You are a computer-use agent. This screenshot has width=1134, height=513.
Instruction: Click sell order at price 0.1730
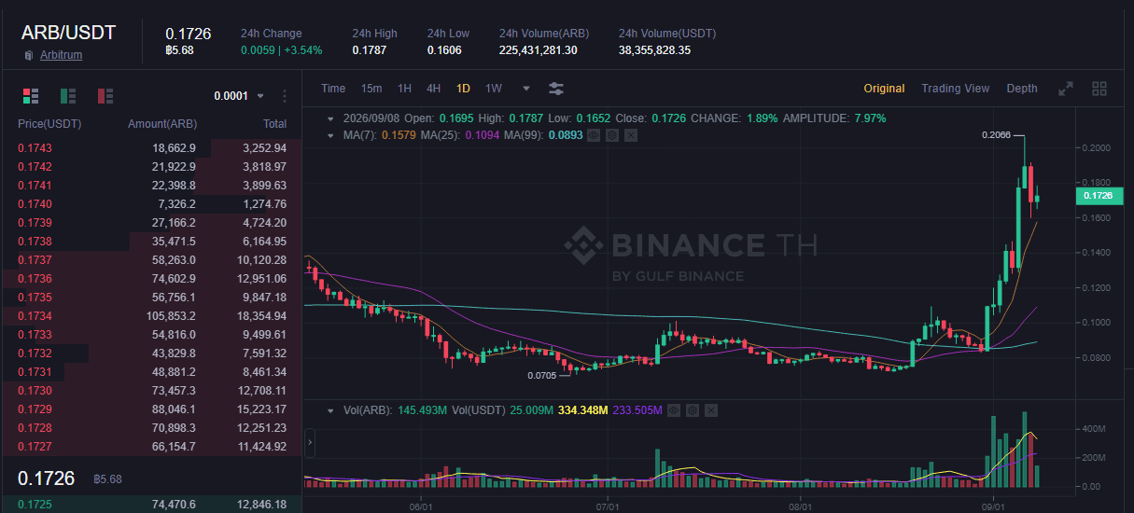point(152,391)
